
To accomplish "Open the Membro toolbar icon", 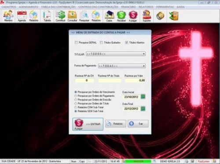I will click(8, 16).
